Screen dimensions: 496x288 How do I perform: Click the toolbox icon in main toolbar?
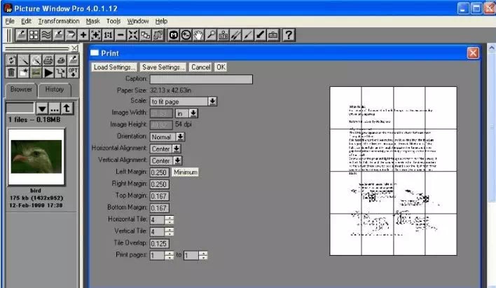[x=273, y=35]
